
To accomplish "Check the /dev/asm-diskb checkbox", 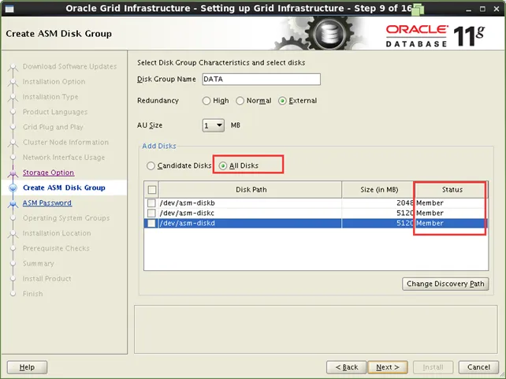I will (151, 203).
